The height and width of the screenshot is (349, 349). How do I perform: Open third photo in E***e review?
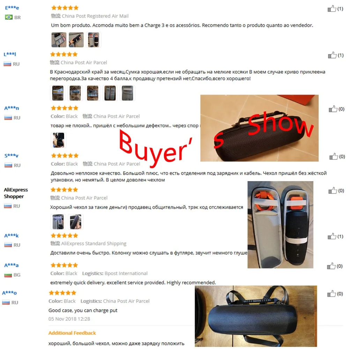[x=94, y=40]
